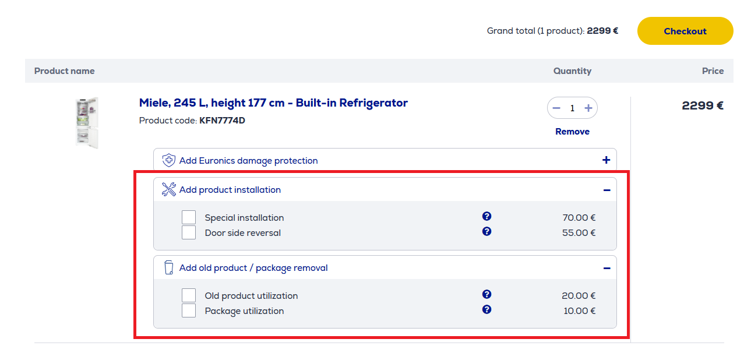Click the Add product installation header text
The width and height of the screenshot is (744, 360).
click(x=230, y=190)
